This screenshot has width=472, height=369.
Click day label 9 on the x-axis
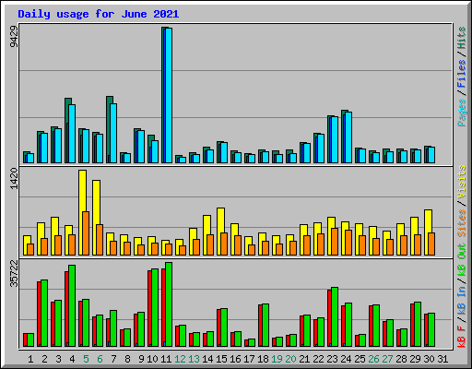click(141, 359)
